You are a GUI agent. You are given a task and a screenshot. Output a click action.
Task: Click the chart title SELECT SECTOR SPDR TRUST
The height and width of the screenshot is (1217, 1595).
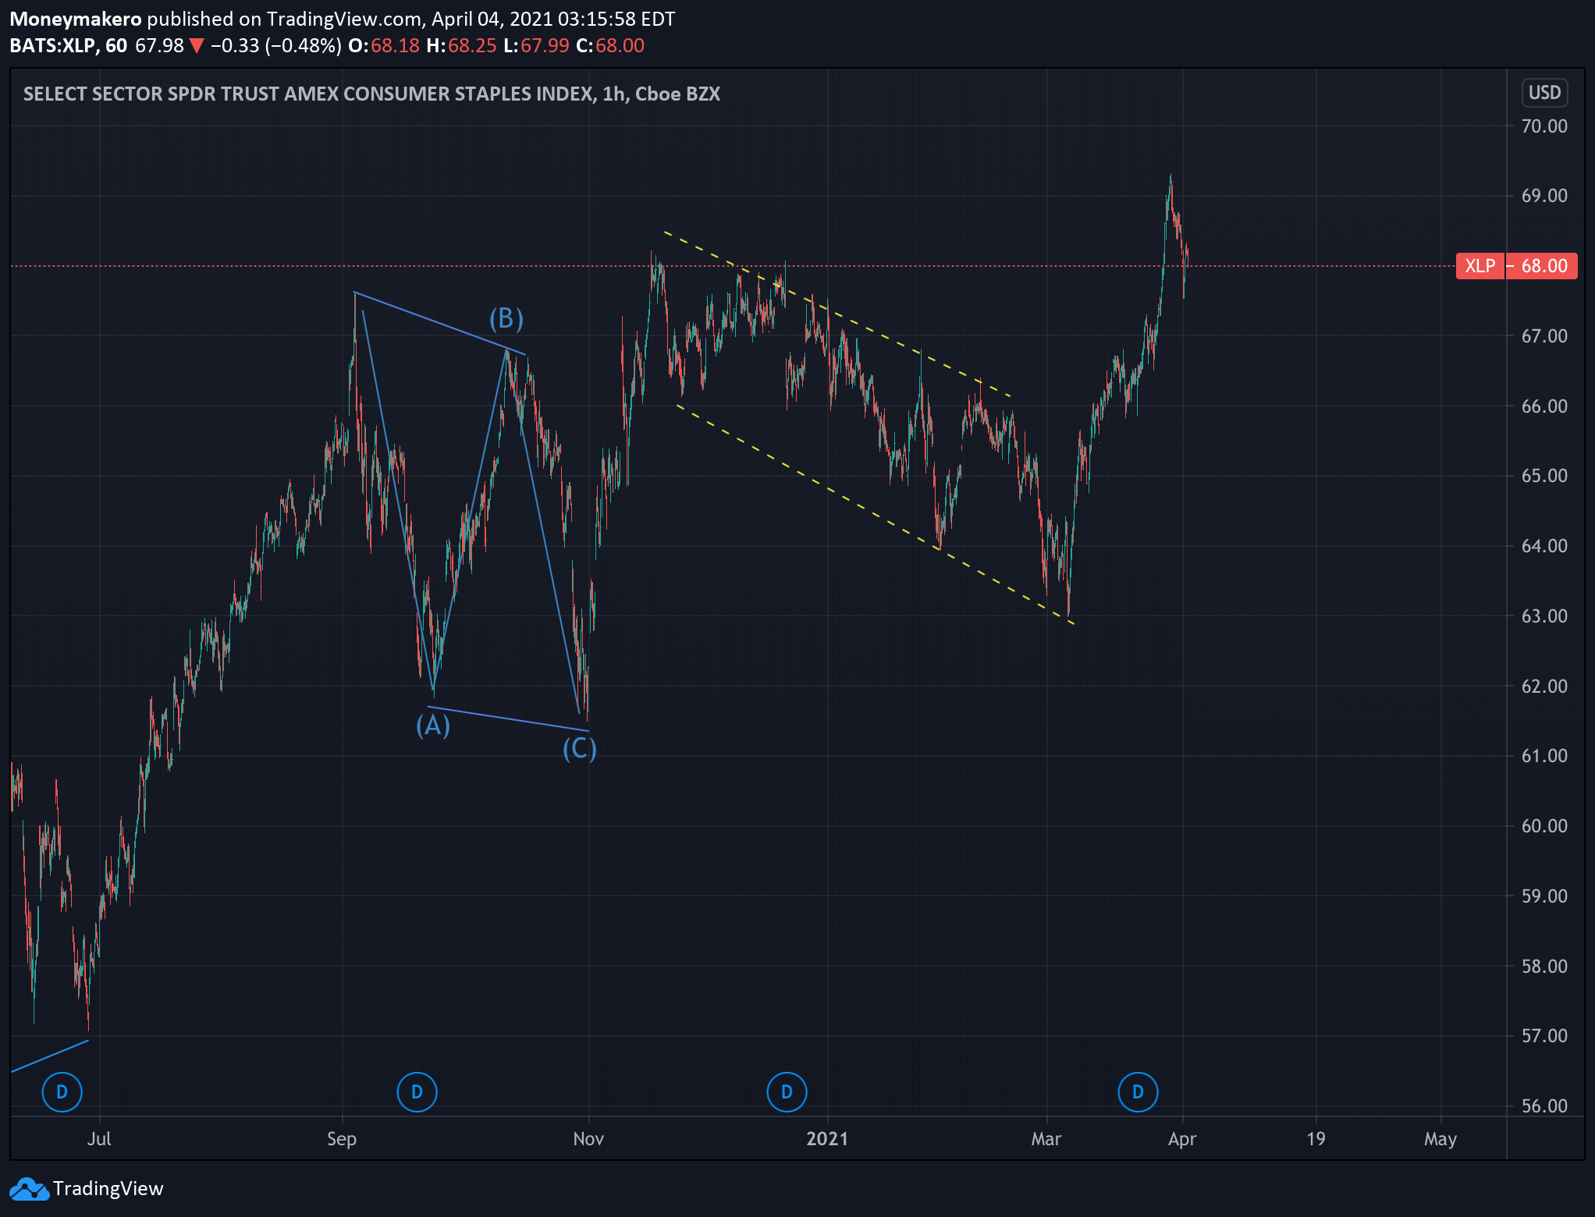pyautogui.click(x=371, y=94)
